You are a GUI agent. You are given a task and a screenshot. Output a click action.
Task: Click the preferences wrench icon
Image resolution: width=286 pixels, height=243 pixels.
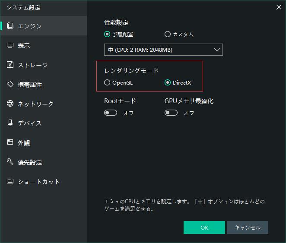[x=10, y=162]
